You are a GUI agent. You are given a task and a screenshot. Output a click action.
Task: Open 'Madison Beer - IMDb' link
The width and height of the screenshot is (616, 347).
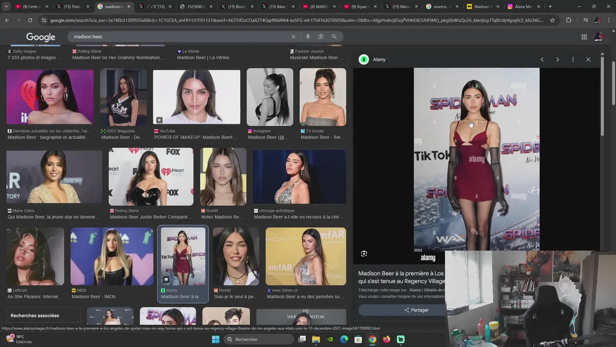[93, 297]
